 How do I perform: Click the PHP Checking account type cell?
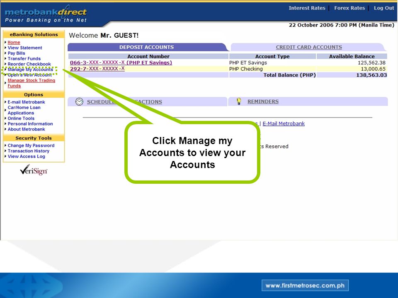pos(272,69)
